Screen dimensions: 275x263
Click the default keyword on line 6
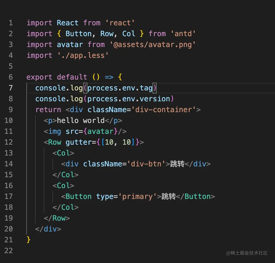72,77
